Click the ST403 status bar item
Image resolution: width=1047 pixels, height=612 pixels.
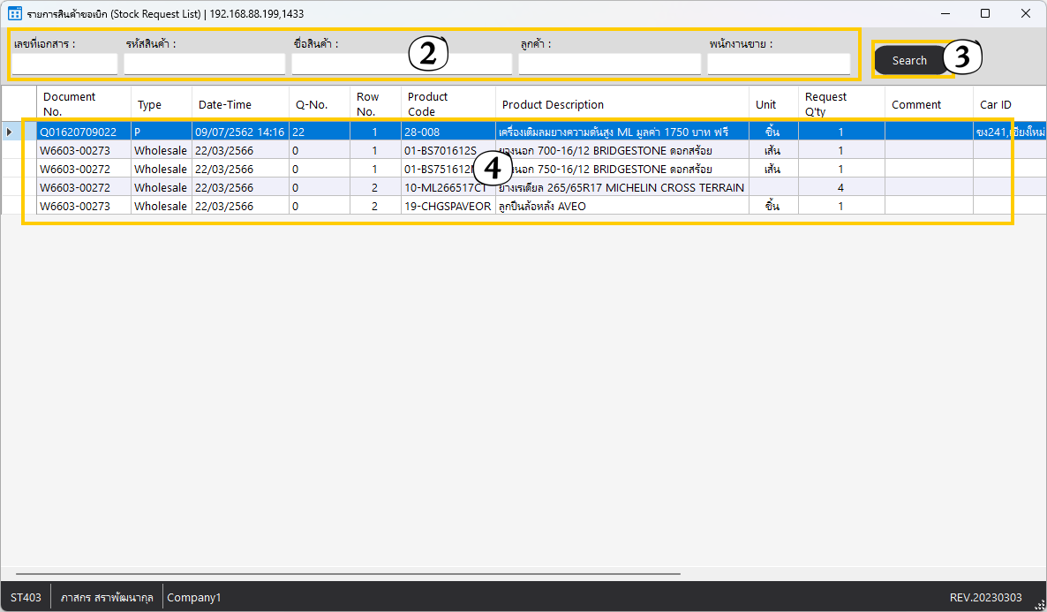26,598
